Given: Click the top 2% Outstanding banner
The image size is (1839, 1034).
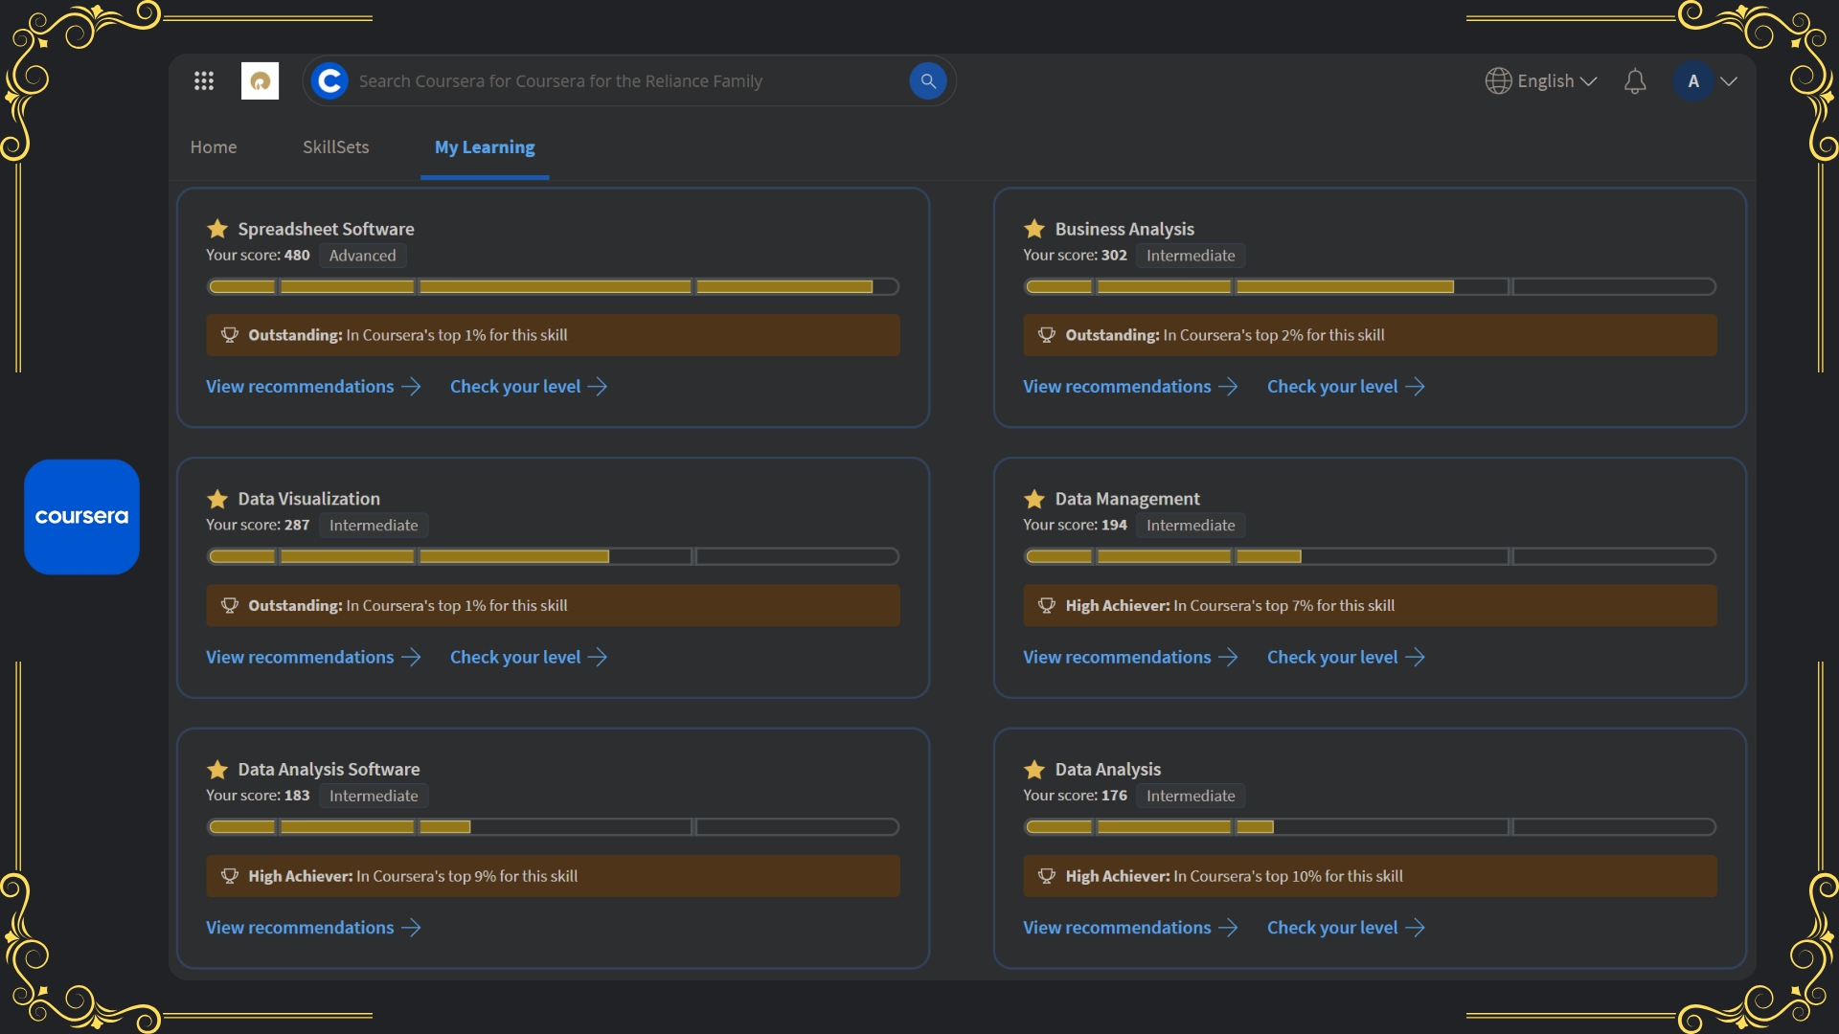Looking at the screenshot, I should click(1370, 335).
